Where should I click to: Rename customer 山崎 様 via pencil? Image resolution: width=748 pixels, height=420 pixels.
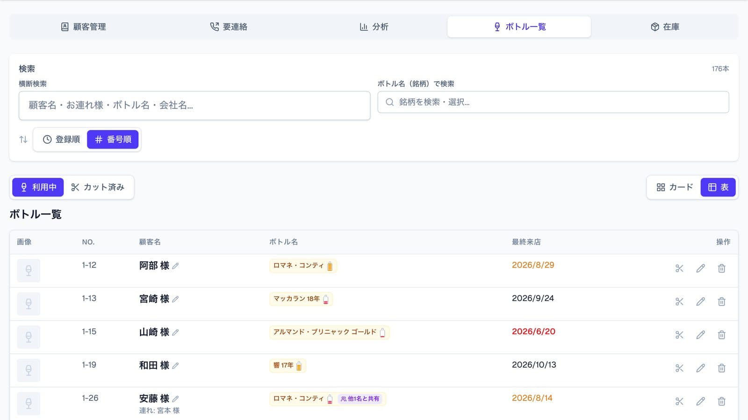coord(175,333)
